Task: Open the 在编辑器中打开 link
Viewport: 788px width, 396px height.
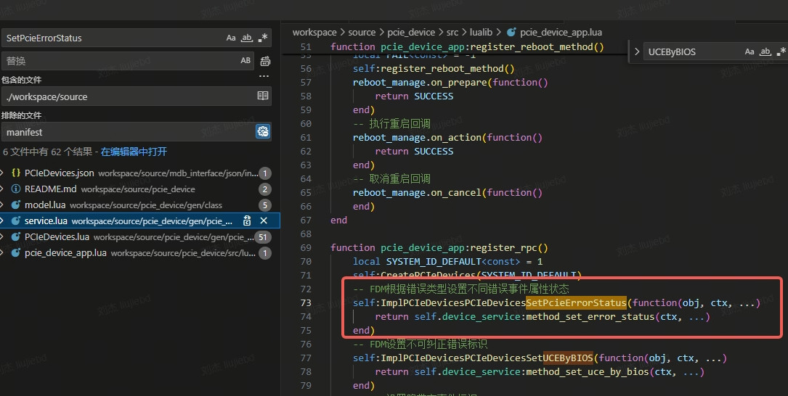Action: click(134, 152)
